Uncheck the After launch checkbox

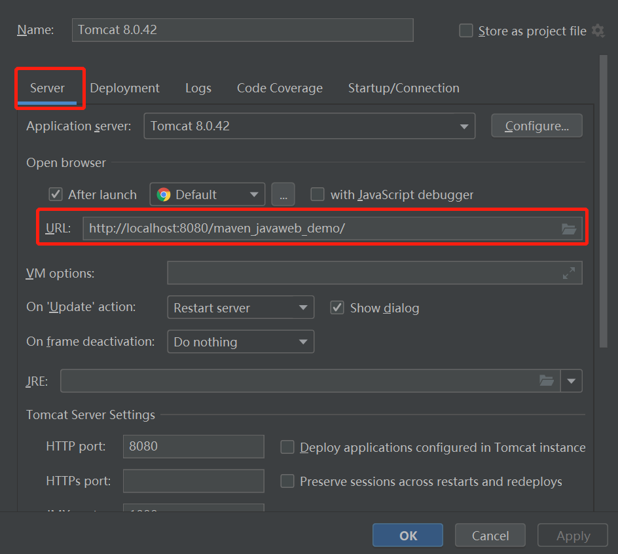pos(56,194)
